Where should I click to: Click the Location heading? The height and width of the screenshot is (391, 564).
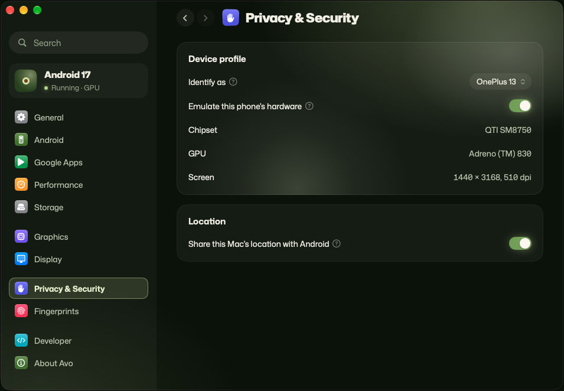click(207, 221)
